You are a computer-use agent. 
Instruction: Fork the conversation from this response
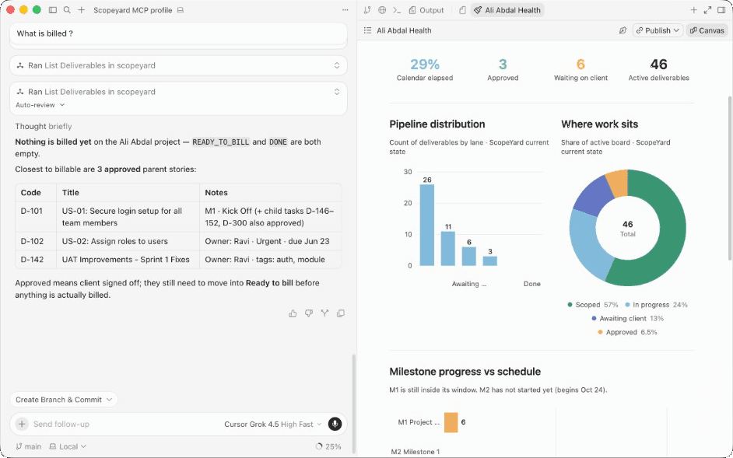coord(324,313)
